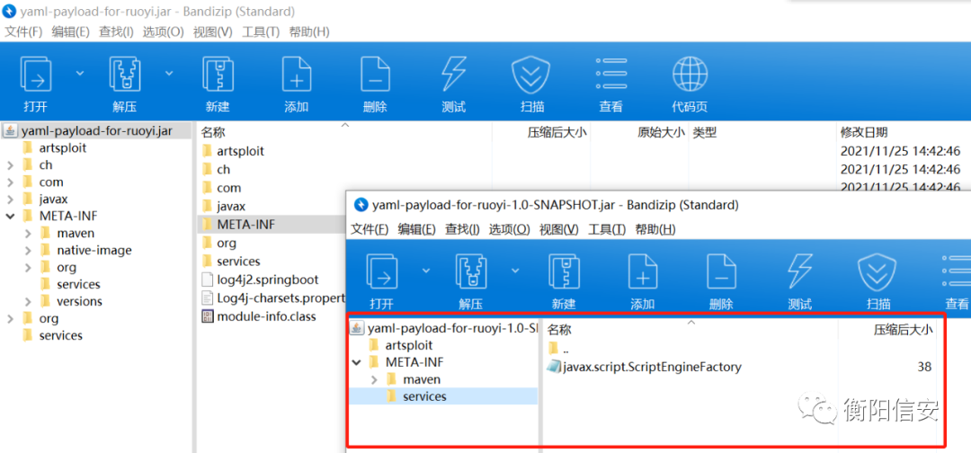Click Add (添加) icon in SNAPSHOT.jar window
The image size is (971, 453).
click(643, 271)
